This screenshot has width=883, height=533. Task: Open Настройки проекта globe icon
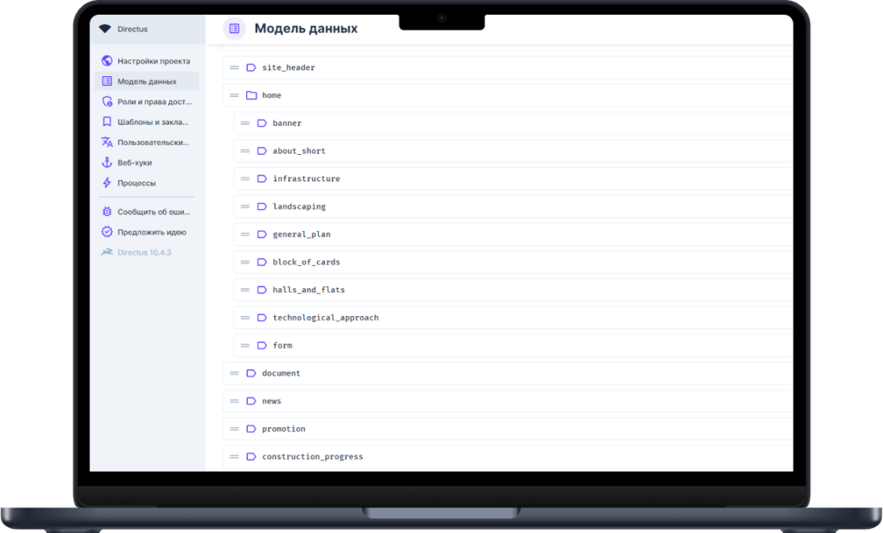click(107, 60)
